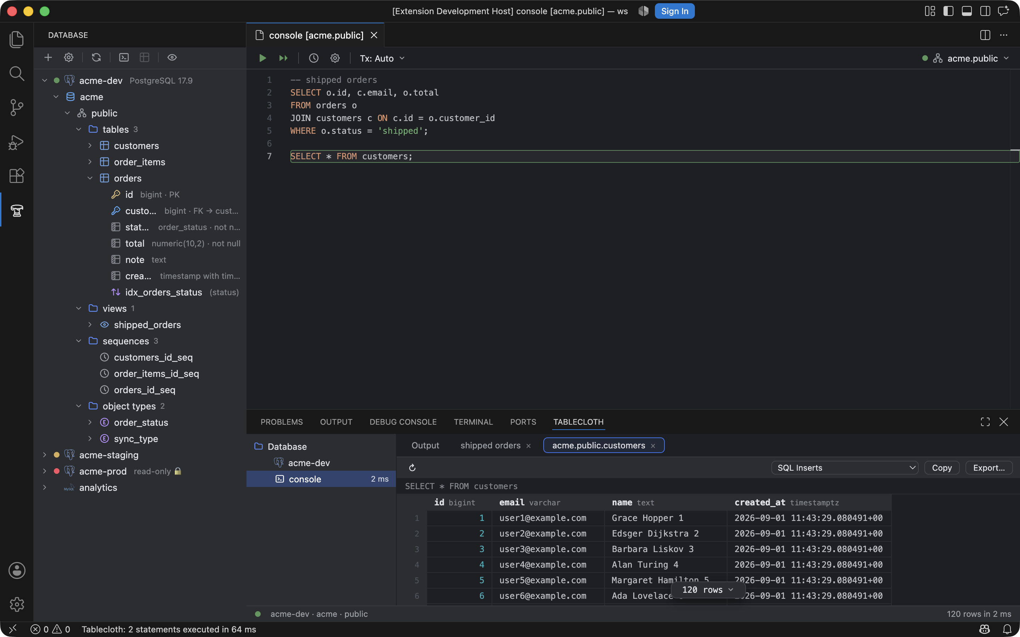Open the remote window indicator

point(13,630)
